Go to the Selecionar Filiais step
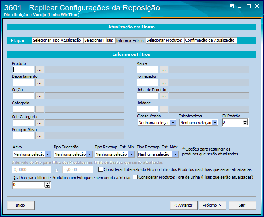This screenshot has height=217, width=264. [x=99, y=40]
